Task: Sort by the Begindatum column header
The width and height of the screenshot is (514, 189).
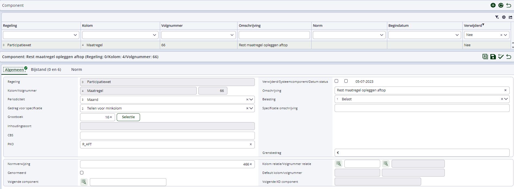Action: tap(398, 25)
